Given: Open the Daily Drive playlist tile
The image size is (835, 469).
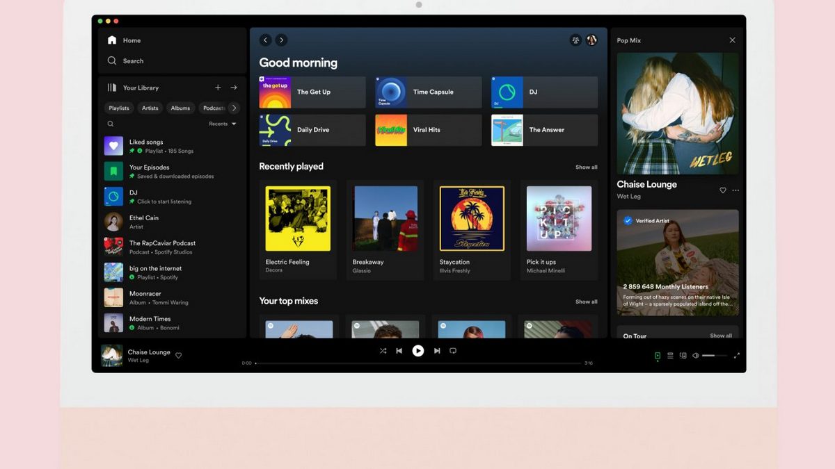Looking at the screenshot, I should [312, 130].
